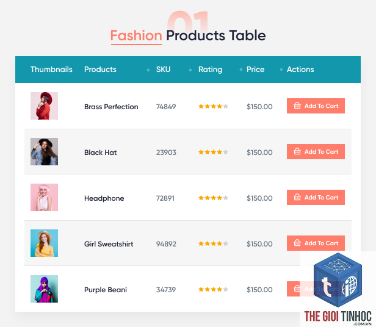Click basket icon in Black Hat row
The image size is (376, 327).
click(x=297, y=151)
